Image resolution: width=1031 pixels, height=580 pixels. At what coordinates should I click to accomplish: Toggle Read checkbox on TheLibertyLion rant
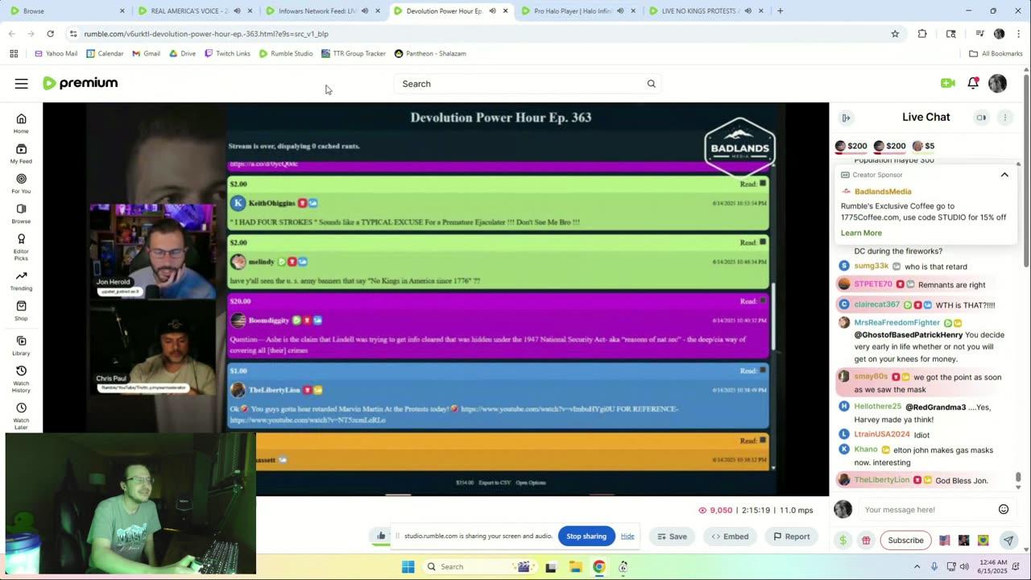coord(763,371)
